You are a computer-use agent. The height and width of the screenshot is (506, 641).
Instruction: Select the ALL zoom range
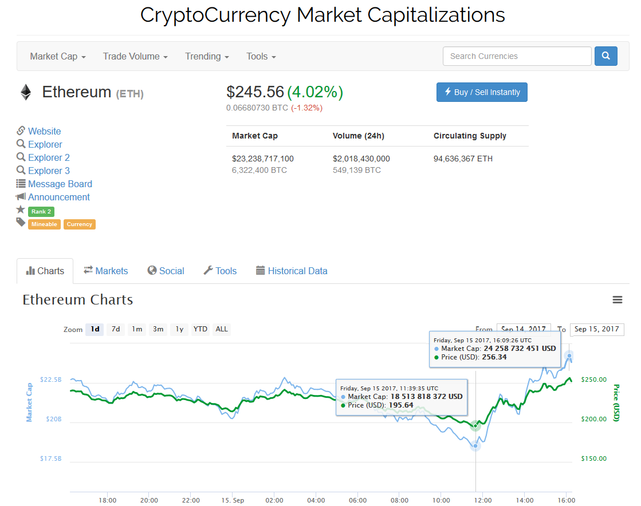tap(222, 329)
